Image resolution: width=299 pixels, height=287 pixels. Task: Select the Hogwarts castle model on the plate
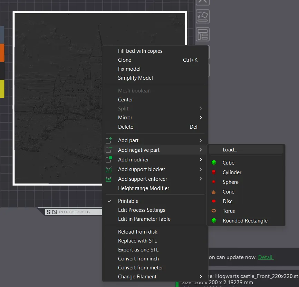[57, 99]
